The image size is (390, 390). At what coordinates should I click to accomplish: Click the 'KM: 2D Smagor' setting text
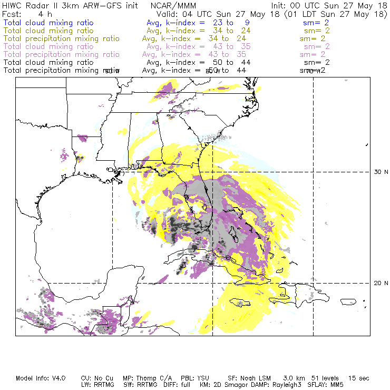[223, 385]
